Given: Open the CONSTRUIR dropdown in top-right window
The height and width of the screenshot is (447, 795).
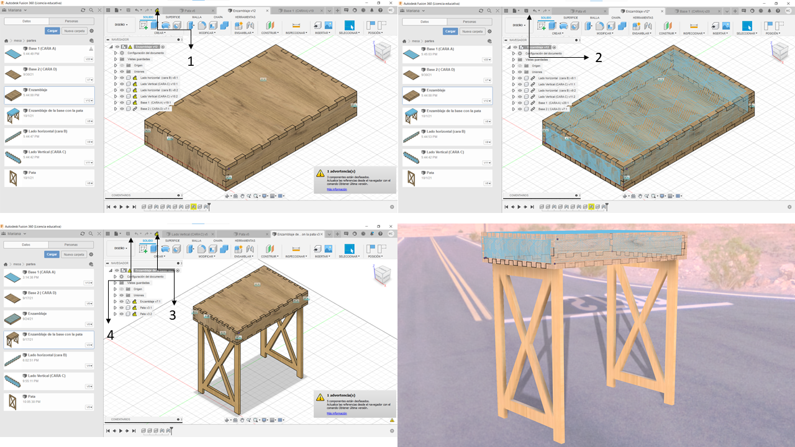Looking at the screenshot, I should 668,33.
